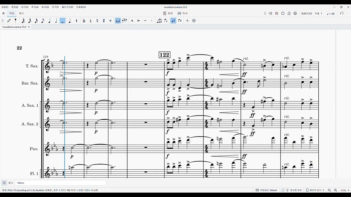Open the 편집(E) menu
The width and height of the screenshot is (351, 197).
pyautogui.click(x=15, y=7)
